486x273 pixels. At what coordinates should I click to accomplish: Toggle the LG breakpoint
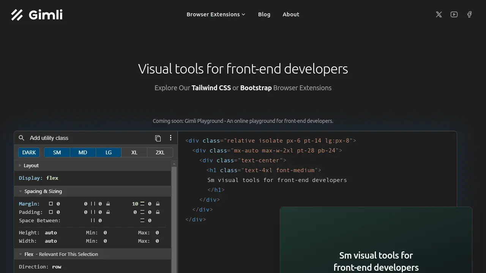pyautogui.click(x=109, y=152)
